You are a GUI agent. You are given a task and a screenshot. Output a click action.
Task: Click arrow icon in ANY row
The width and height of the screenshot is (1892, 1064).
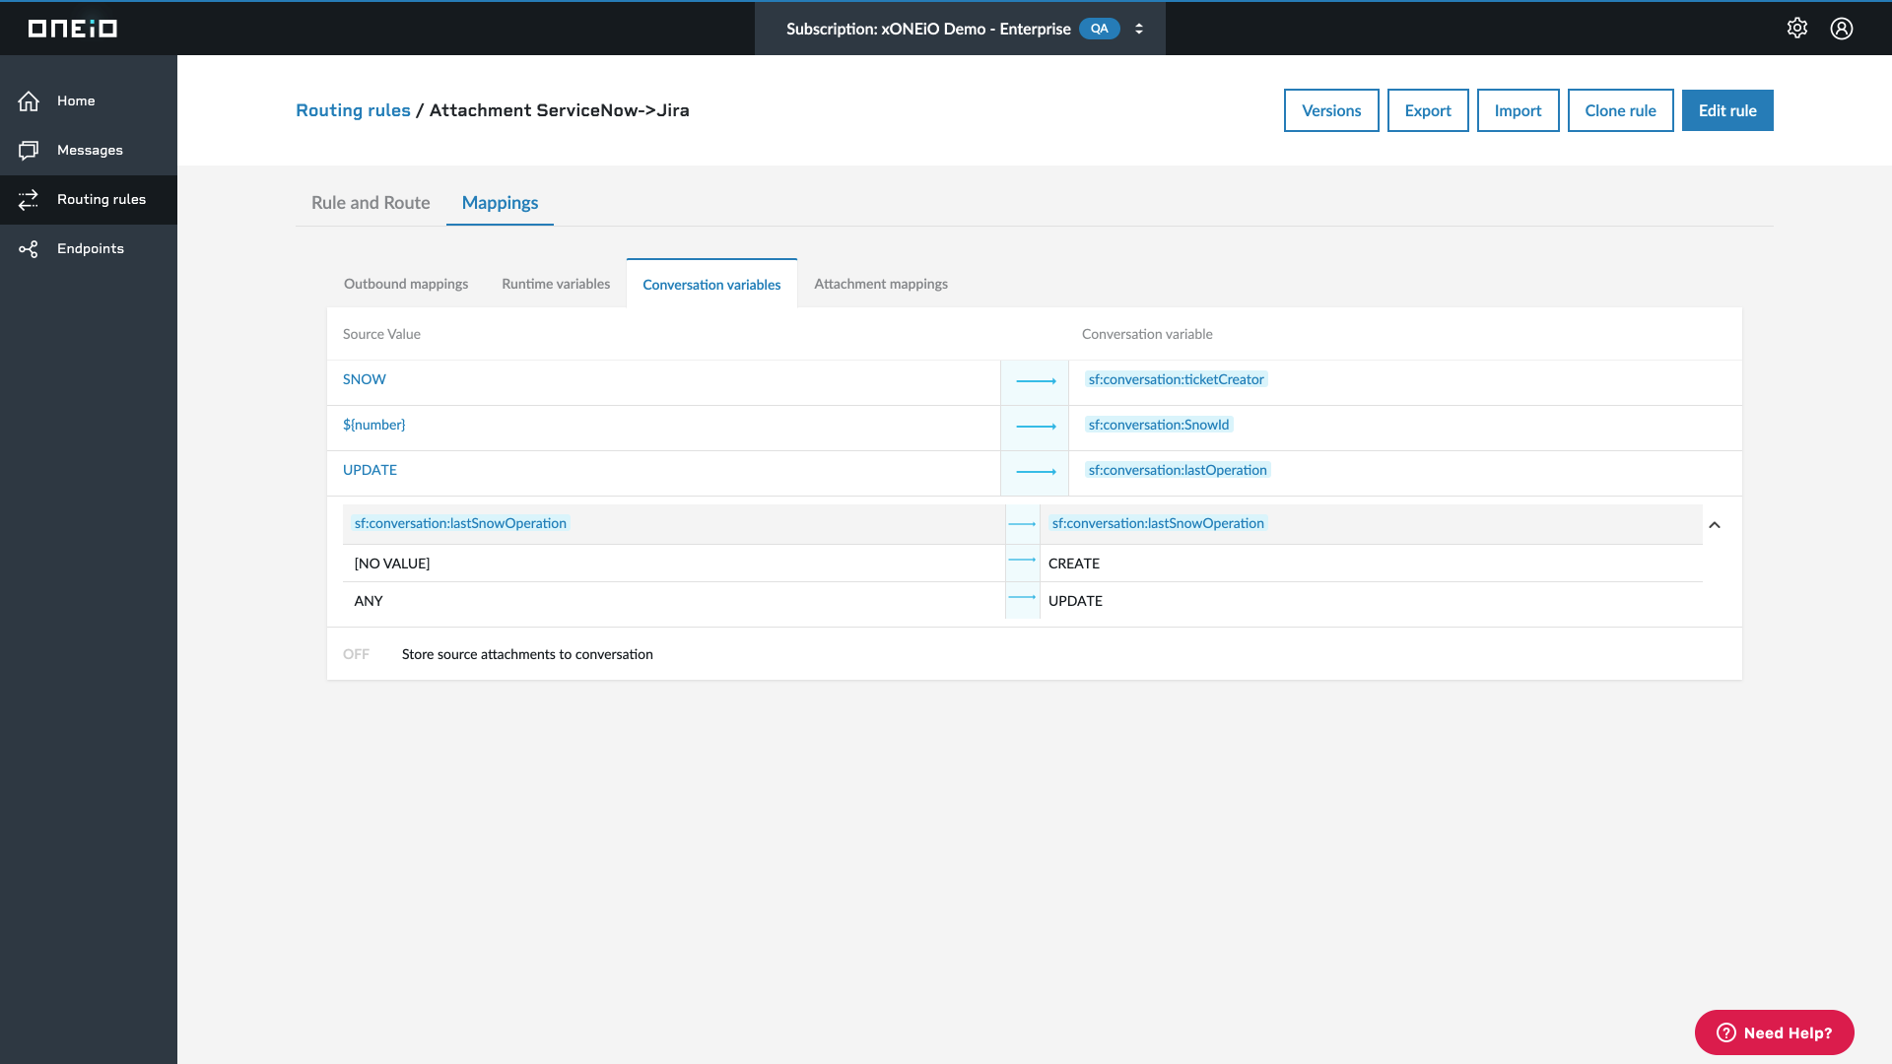(1022, 597)
